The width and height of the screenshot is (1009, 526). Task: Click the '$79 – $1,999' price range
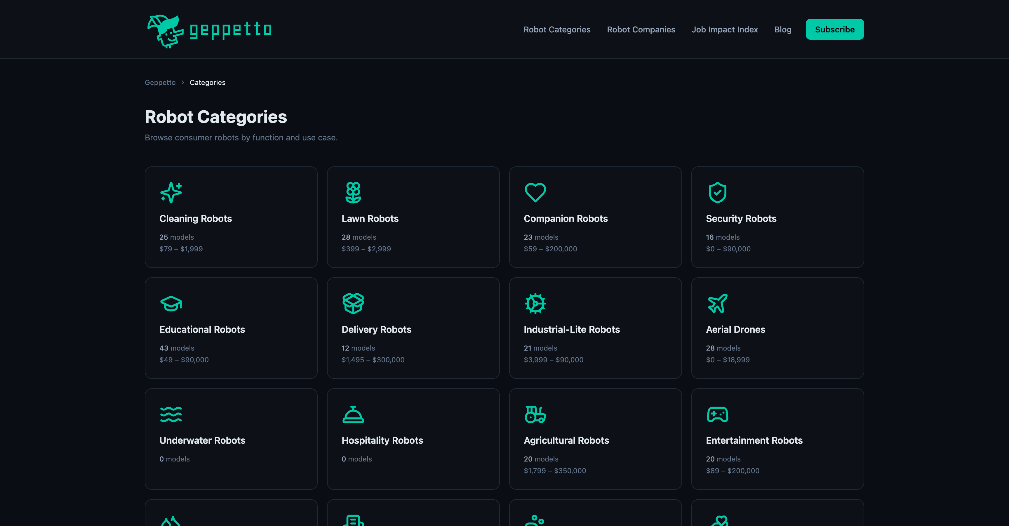point(180,249)
